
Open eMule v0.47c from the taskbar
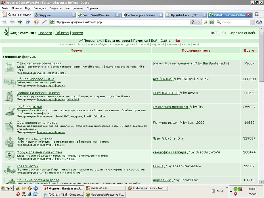105,188
